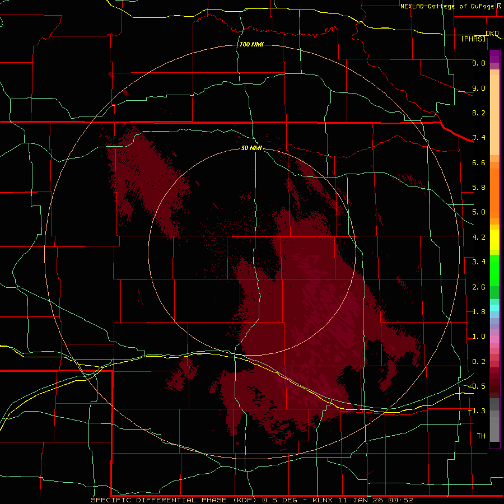Click the -1.3 value on the color scale

point(477,411)
